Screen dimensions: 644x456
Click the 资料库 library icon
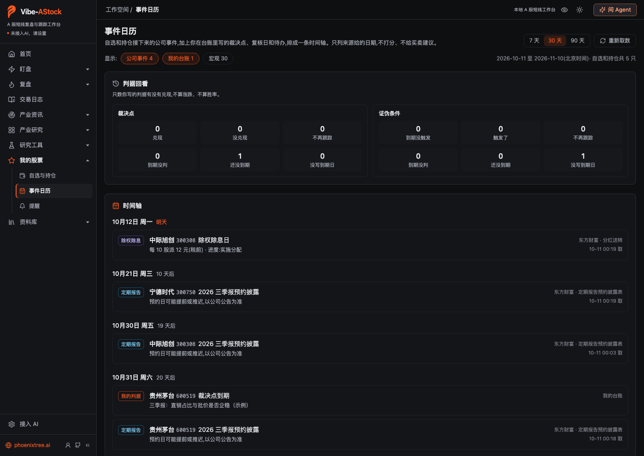pos(12,222)
